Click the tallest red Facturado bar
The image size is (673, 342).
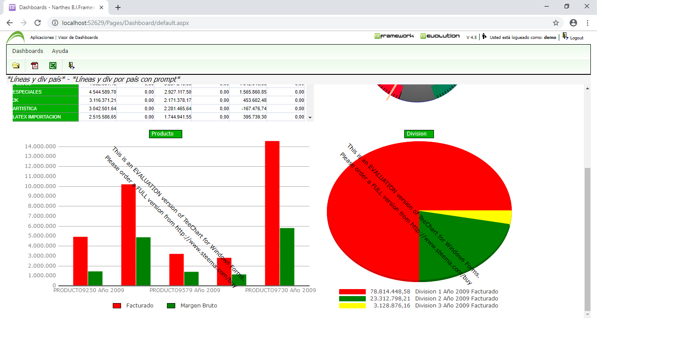[272, 213]
